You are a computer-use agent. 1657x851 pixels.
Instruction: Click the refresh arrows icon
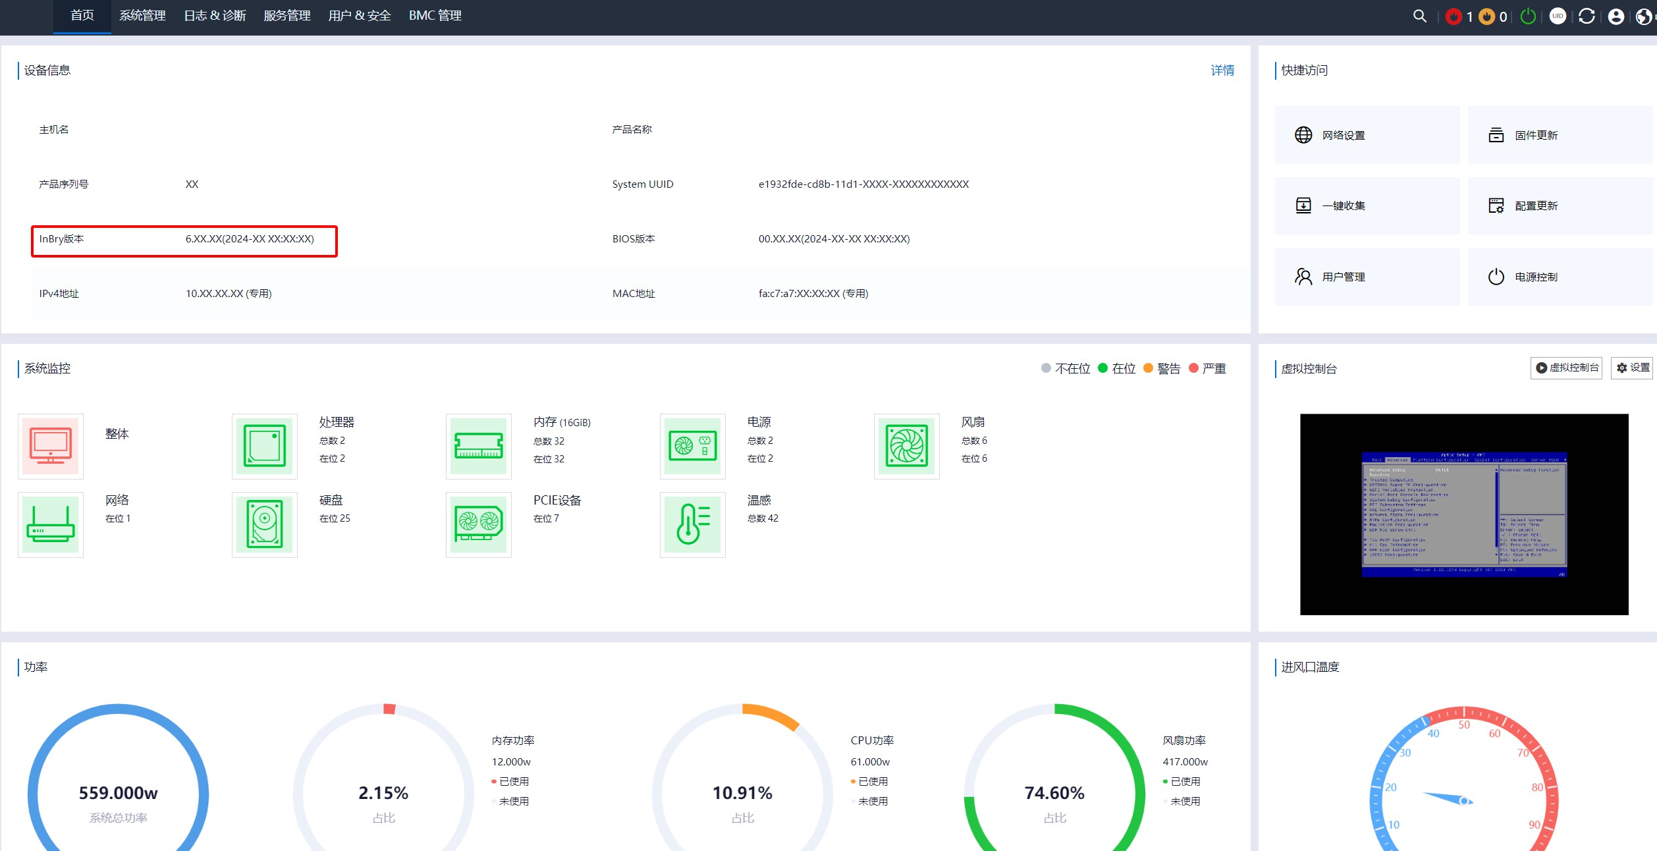[1587, 16]
